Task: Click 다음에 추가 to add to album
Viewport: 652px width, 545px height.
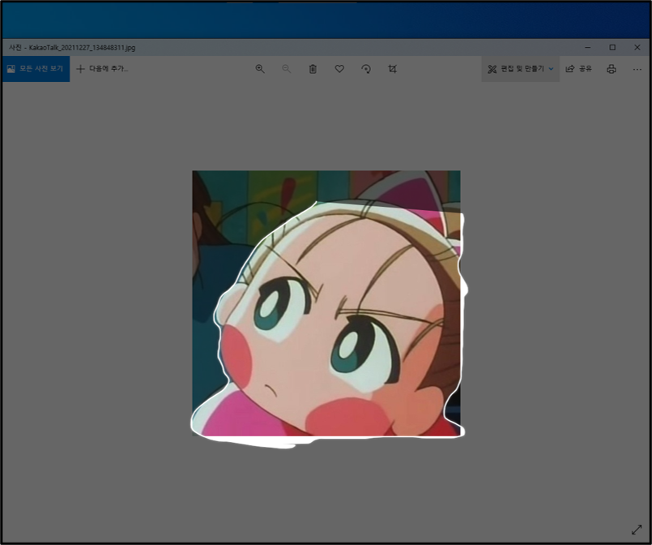Action: [x=102, y=69]
